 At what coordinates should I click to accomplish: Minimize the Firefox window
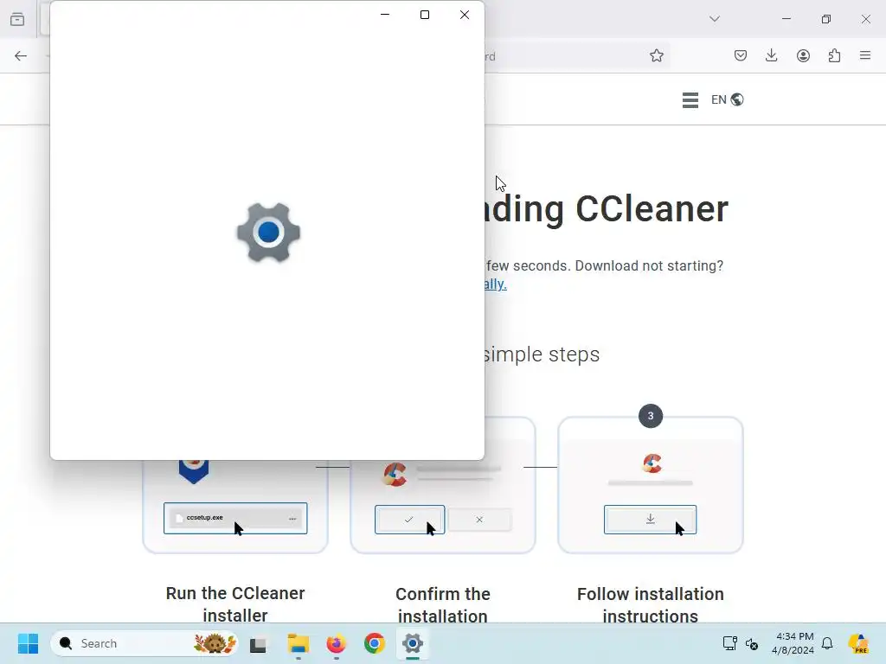click(x=786, y=19)
